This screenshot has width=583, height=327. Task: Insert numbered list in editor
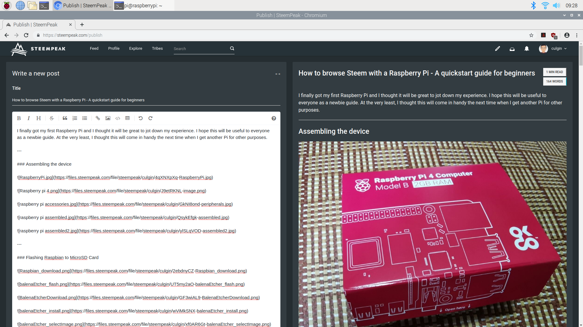[75, 118]
